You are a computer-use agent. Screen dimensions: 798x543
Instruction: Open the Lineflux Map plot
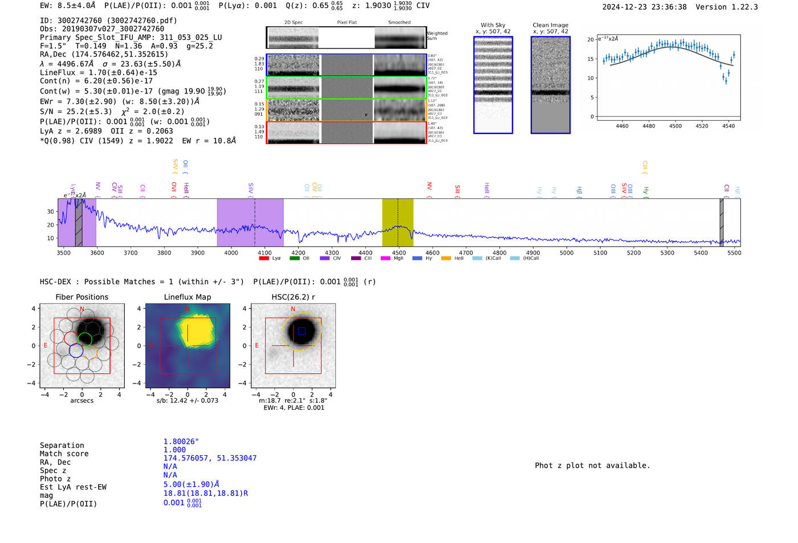click(x=188, y=346)
